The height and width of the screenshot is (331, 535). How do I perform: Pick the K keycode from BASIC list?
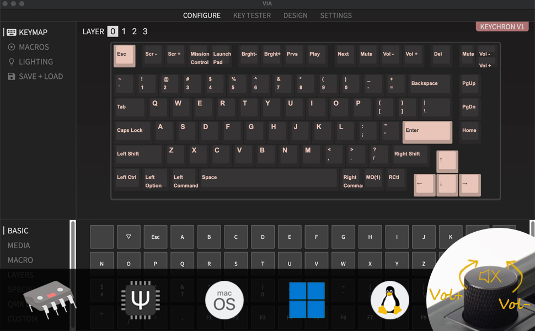point(451,237)
